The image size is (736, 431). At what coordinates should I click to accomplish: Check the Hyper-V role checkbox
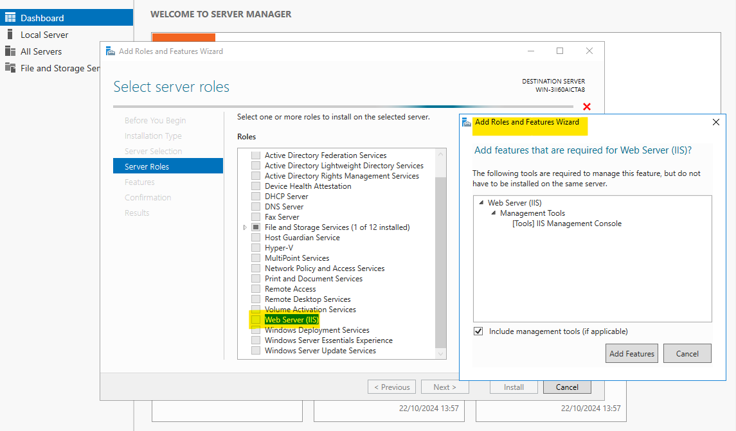point(256,248)
